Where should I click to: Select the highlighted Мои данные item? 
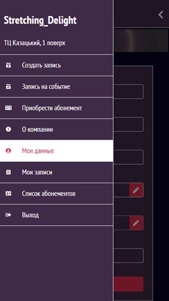[56, 151]
